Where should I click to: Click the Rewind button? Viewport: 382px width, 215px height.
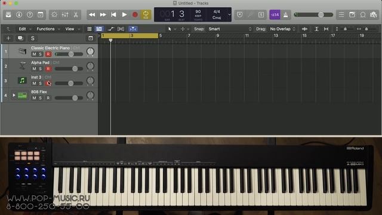92,14
